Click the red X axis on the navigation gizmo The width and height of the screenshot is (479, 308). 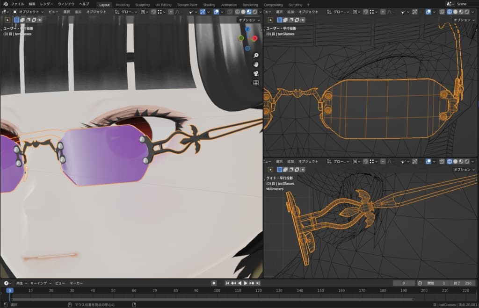[x=255, y=38]
